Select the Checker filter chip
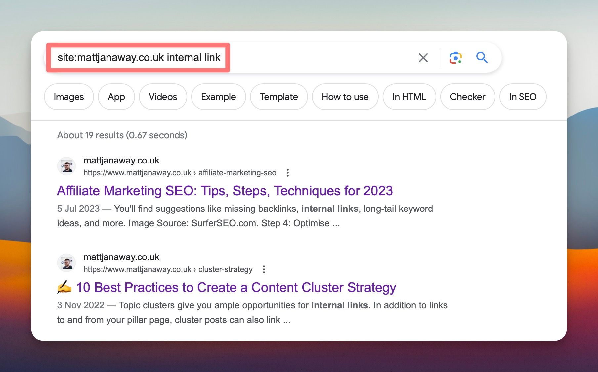The width and height of the screenshot is (598, 372). [x=468, y=97]
